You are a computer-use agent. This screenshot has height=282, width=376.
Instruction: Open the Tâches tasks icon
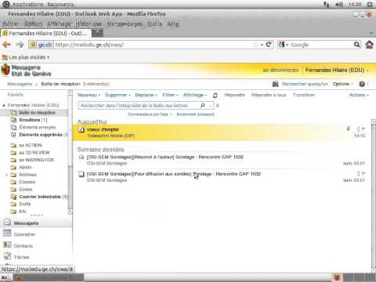click(7, 256)
